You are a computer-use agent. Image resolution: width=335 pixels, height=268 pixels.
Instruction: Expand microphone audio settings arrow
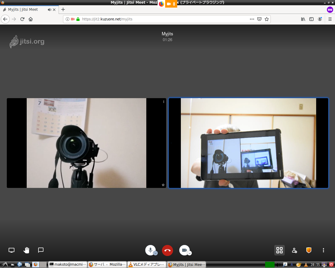(155, 253)
